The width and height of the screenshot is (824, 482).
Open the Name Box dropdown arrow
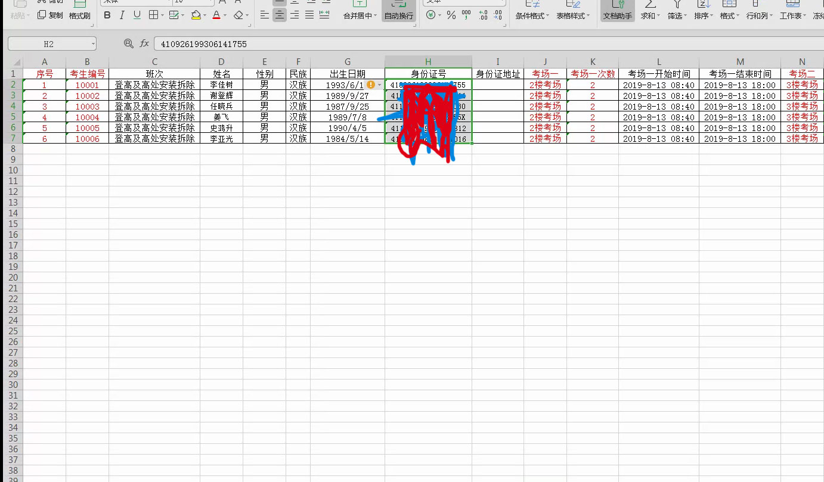[93, 44]
